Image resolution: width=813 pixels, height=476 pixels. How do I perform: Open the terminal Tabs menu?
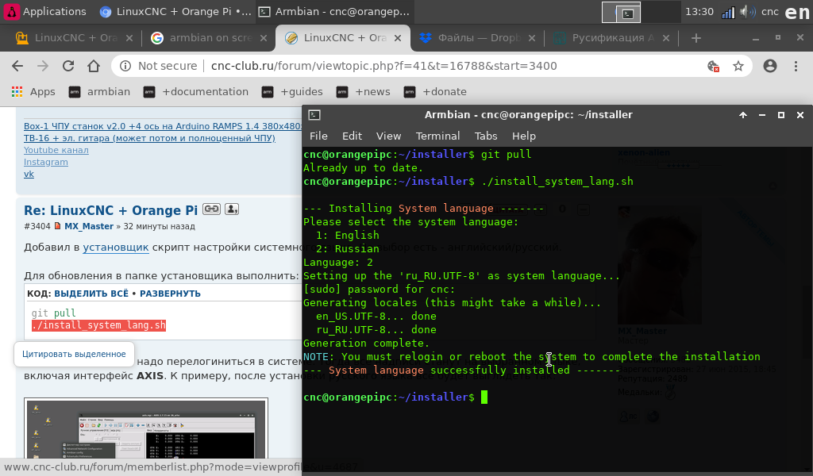coord(486,136)
